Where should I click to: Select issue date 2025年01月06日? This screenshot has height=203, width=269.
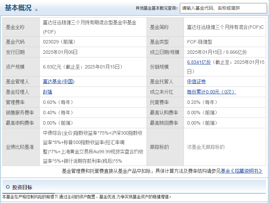tap(60, 52)
